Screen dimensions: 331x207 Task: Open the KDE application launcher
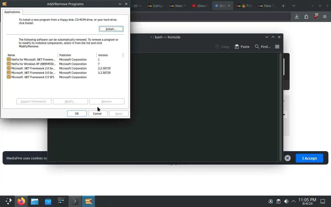(9, 201)
